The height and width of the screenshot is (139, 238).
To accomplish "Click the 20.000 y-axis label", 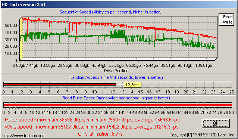I will coord(10,46).
